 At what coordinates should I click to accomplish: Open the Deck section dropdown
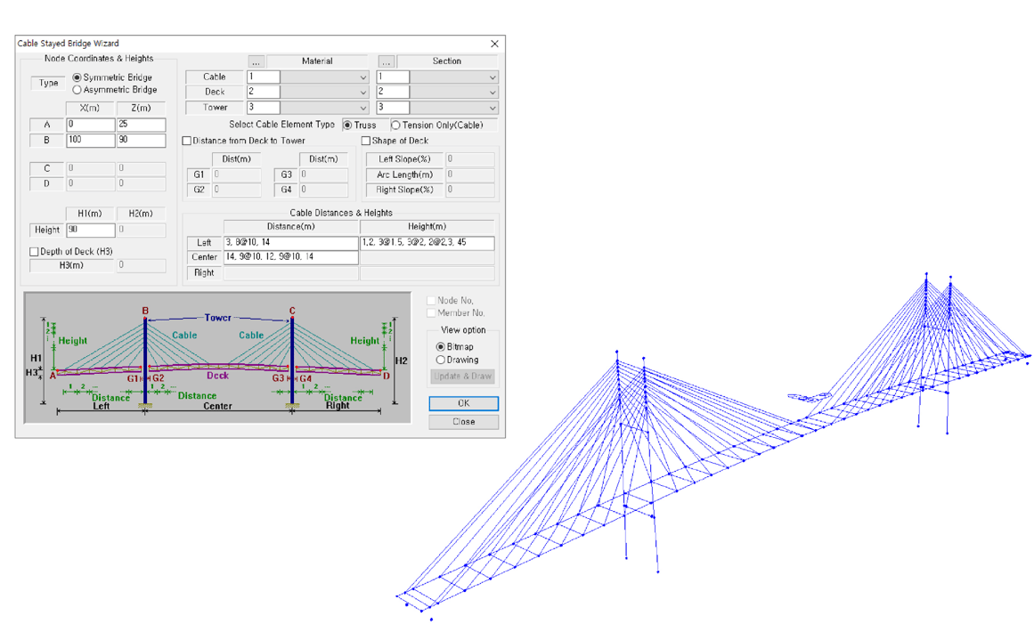492,93
